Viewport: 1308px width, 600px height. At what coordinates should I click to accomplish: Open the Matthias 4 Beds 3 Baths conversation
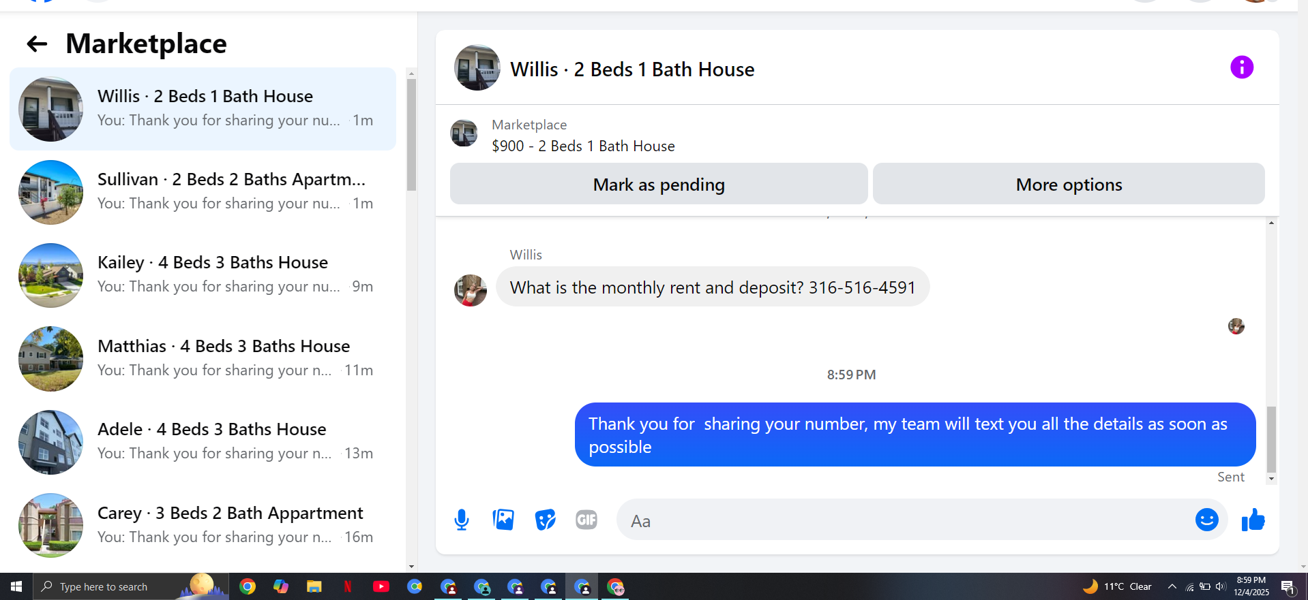tap(203, 359)
